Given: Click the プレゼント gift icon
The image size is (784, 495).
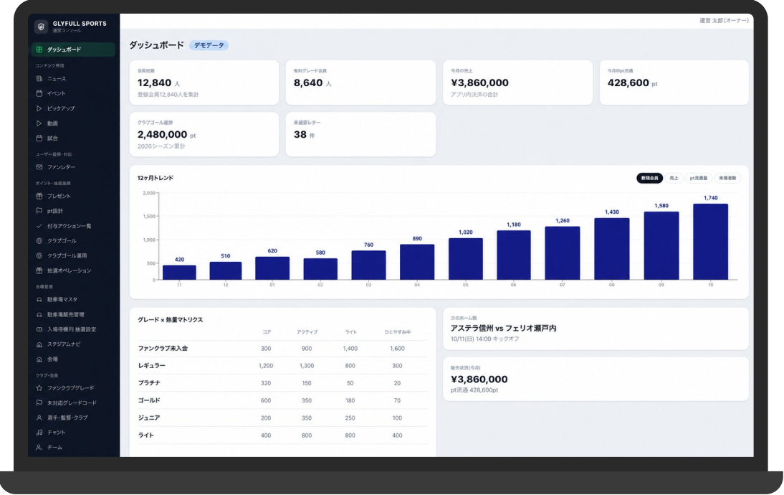Looking at the screenshot, I should point(39,196).
